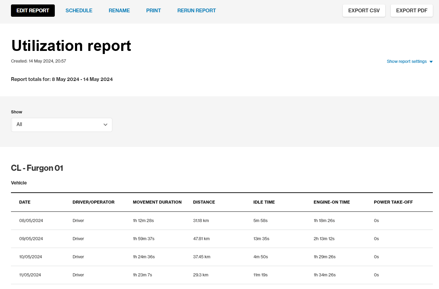
Task: Click the Movement Duration column header
Action: tap(157, 202)
